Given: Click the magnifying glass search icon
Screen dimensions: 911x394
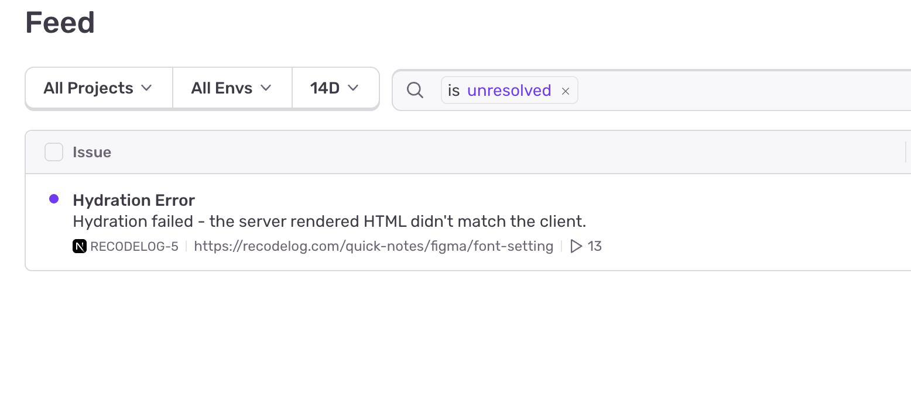Looking at the screenshot, I should pos(415,90).
